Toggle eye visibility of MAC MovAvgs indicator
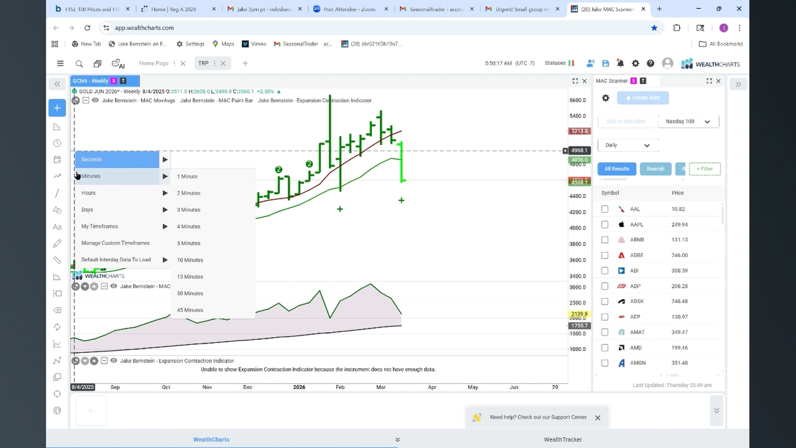 (x=95, y=100)
